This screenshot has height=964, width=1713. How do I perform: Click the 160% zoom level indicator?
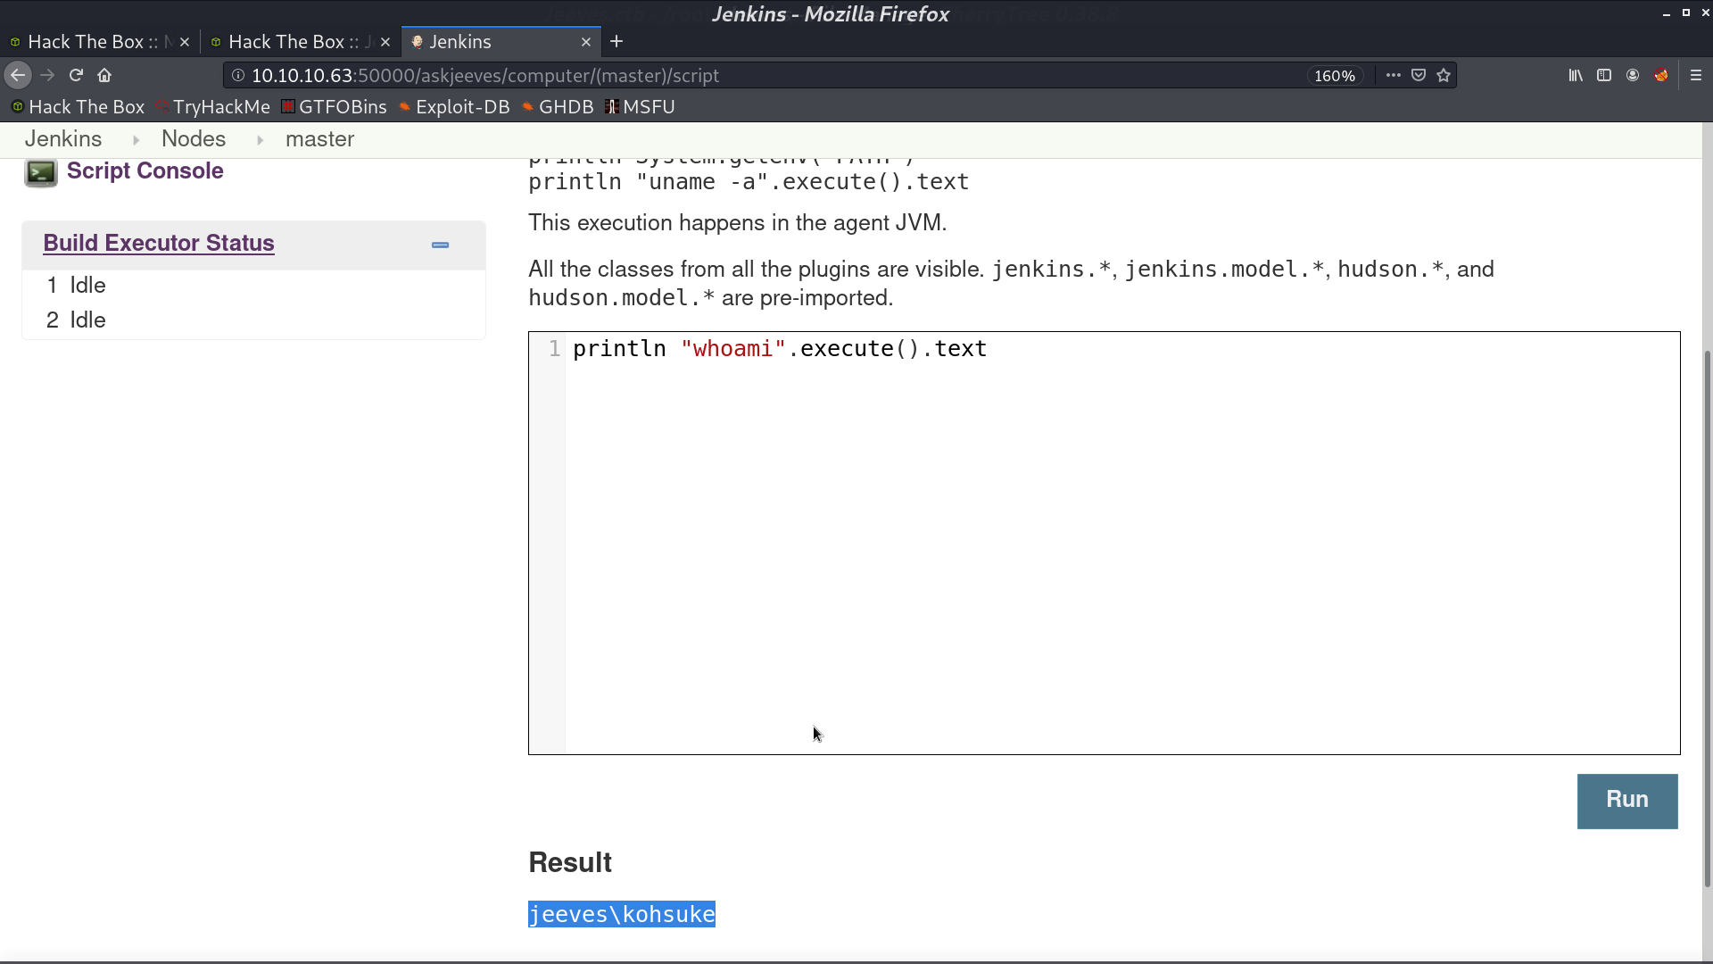click(x=1335, y=76)
